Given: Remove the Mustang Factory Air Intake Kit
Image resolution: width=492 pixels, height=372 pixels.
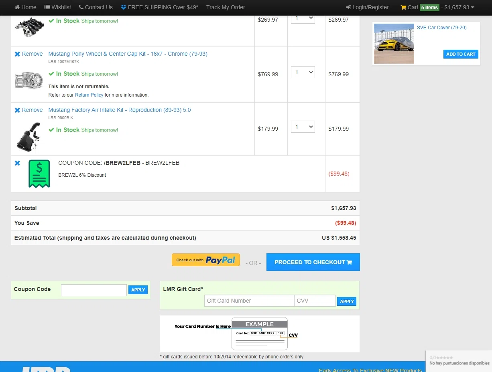Looking at the screenshot, I should pyautogui.click(x=28, y=110).
